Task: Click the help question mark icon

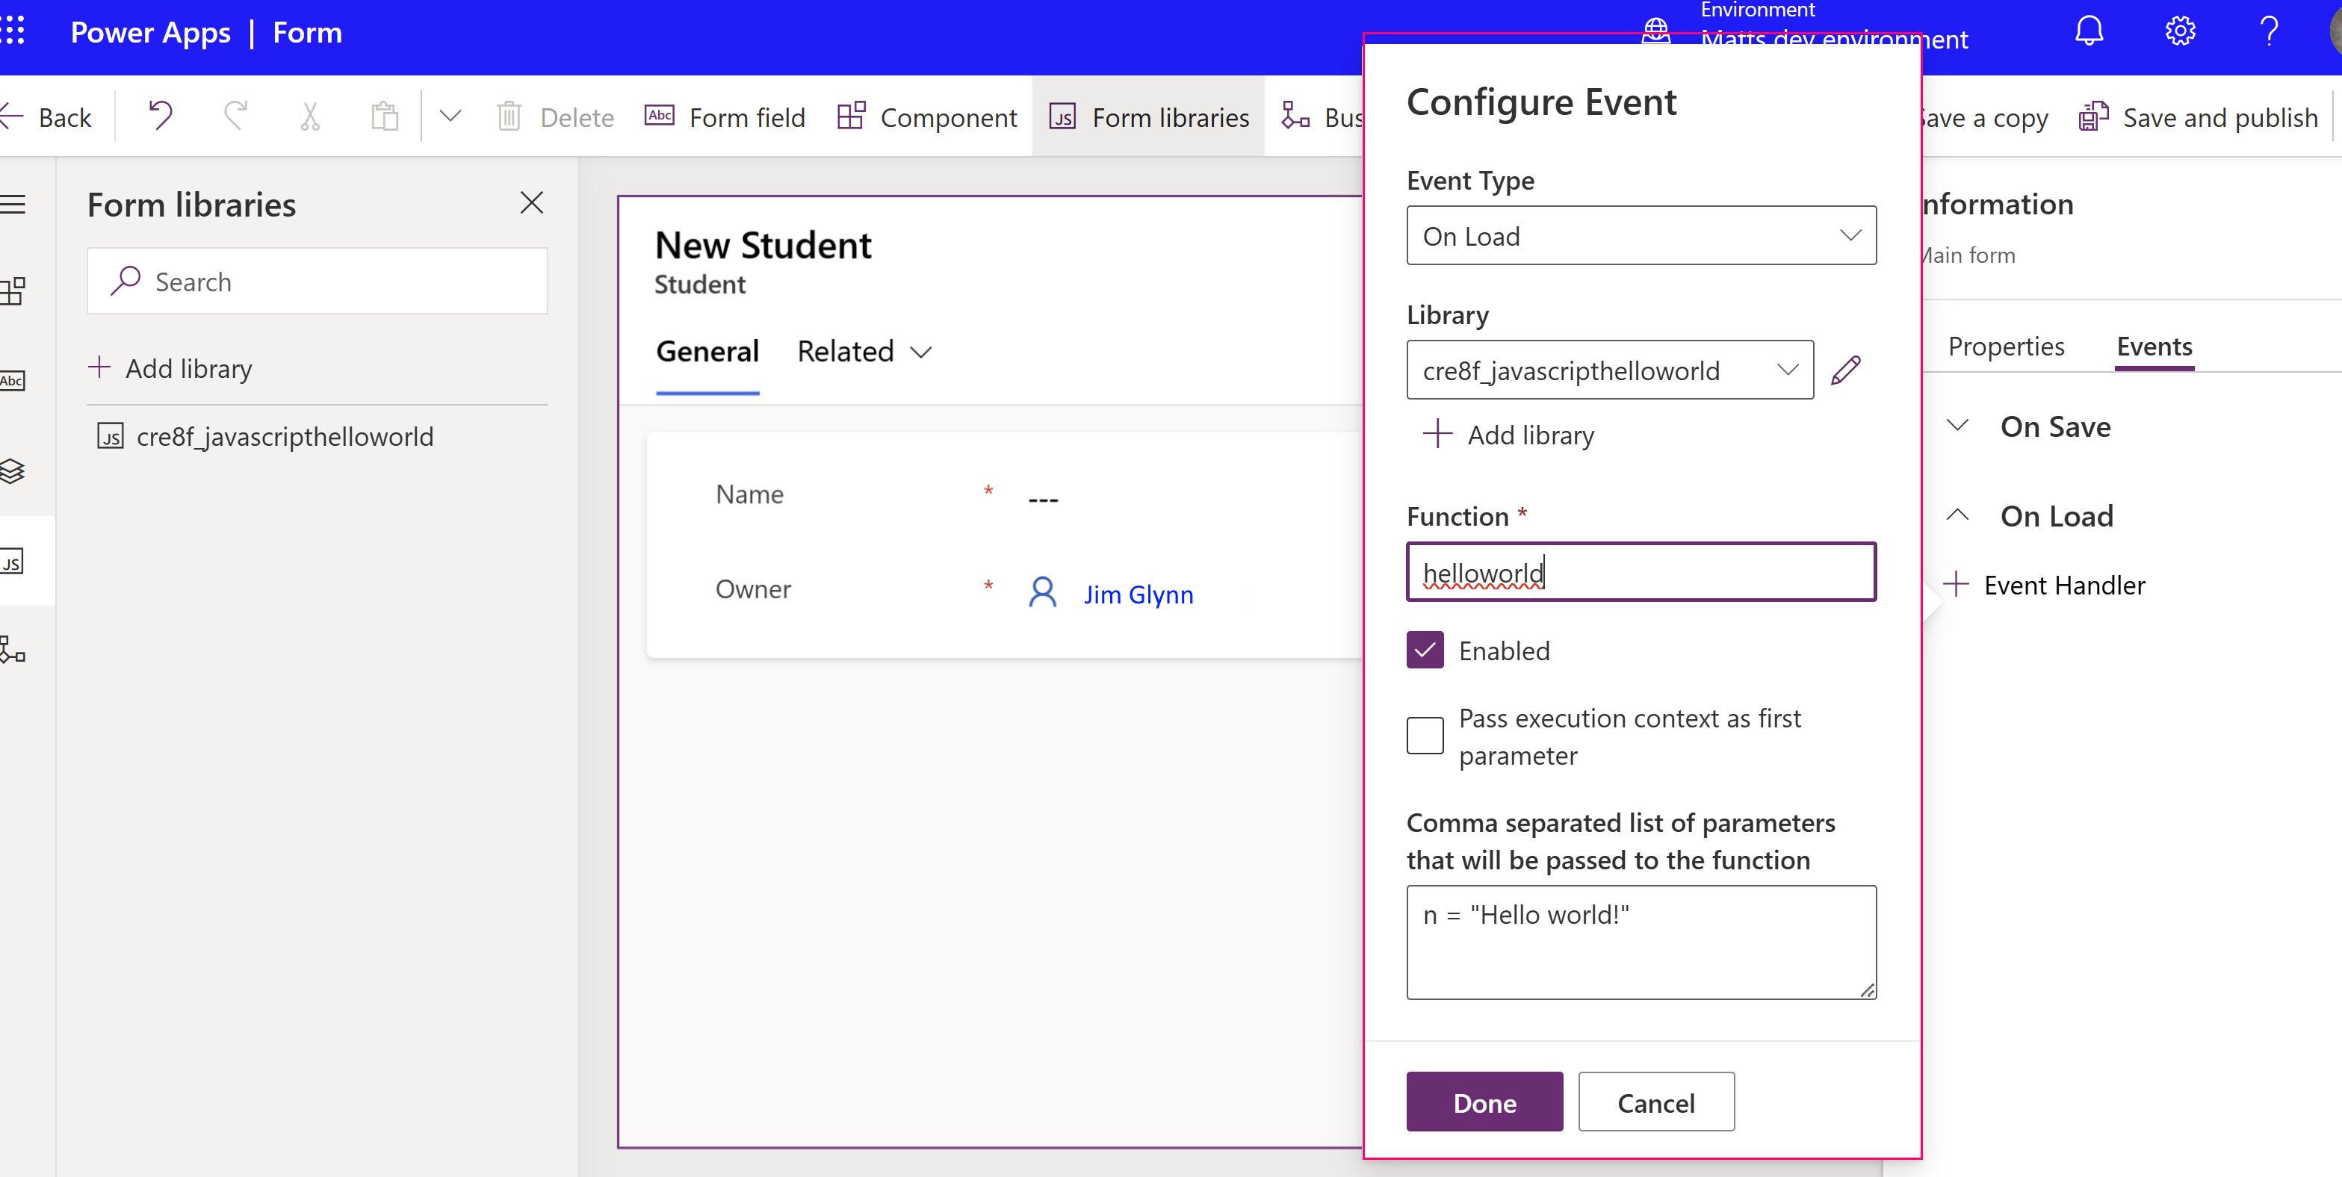Action: pos(2270,31)
